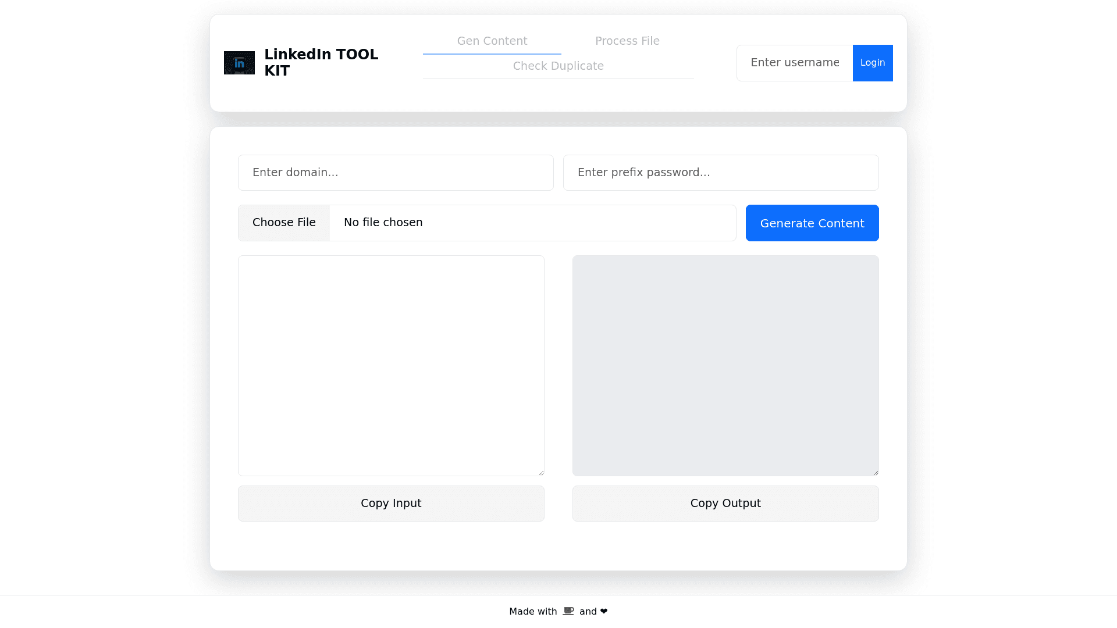Click the coffee cup icon in footer
The image size is (1117, 628).
coord(568,611)
